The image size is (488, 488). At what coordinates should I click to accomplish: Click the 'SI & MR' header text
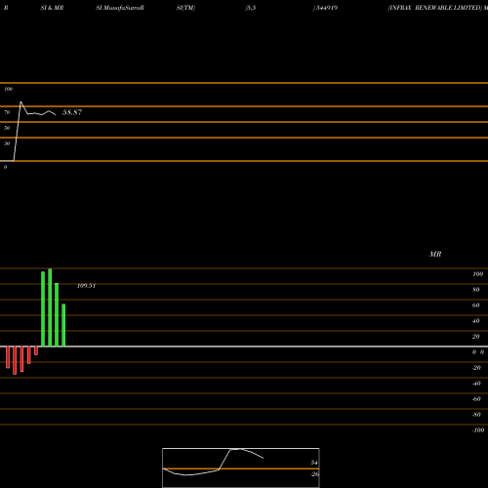click(x=52, y=8)
